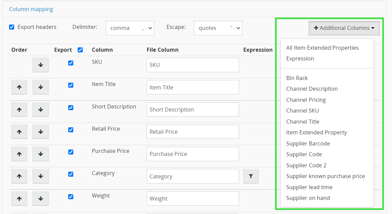Move Weight row up

19,199
